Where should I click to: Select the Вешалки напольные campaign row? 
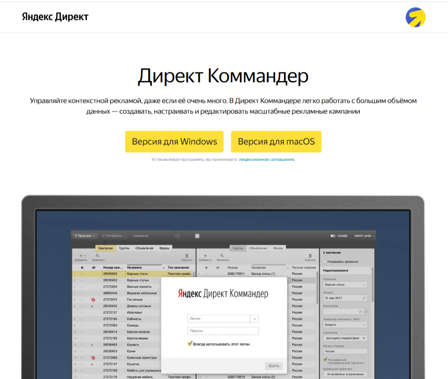click(x=117, y=293)
